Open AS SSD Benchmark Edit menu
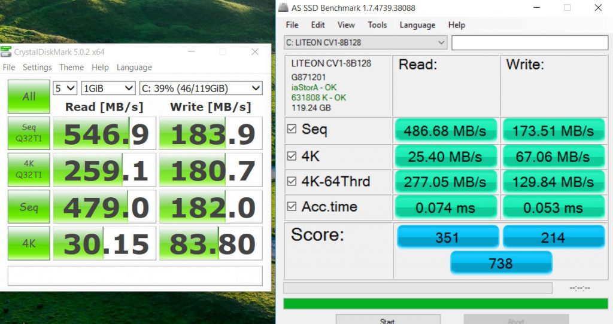613x324 pixels. (x=318, y=25)
